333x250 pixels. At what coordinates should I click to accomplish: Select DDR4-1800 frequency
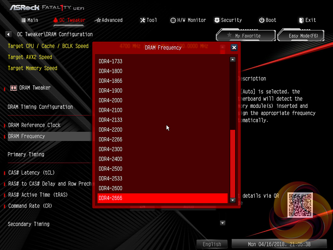coord(163,71)
